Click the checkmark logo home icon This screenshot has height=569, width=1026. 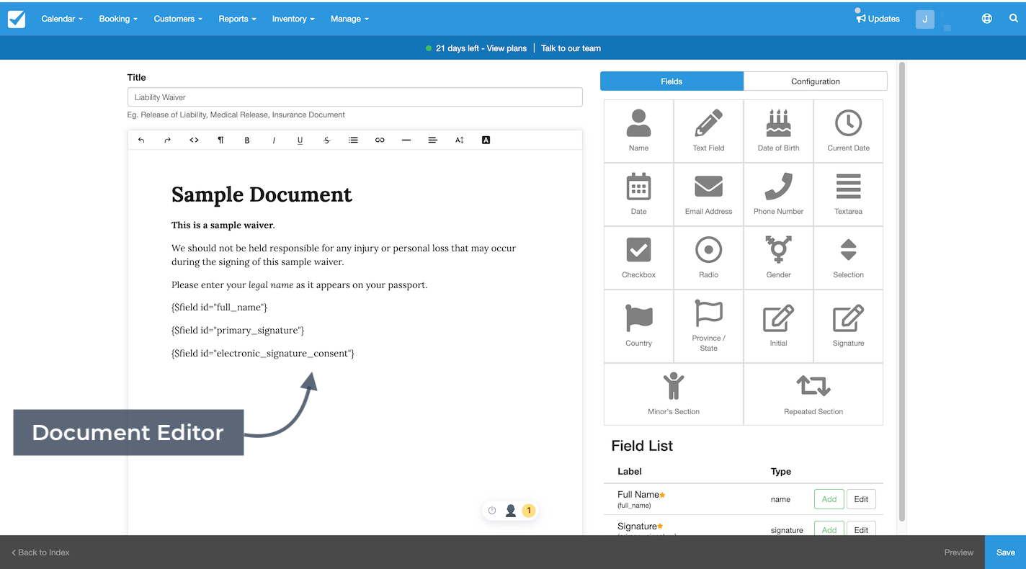click(x=17, y=19)
